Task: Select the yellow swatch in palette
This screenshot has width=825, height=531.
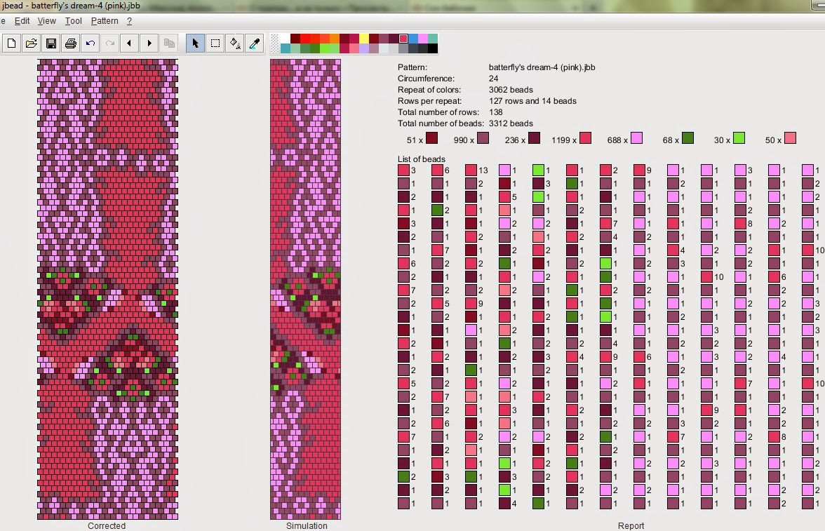Action: point(364,39)
